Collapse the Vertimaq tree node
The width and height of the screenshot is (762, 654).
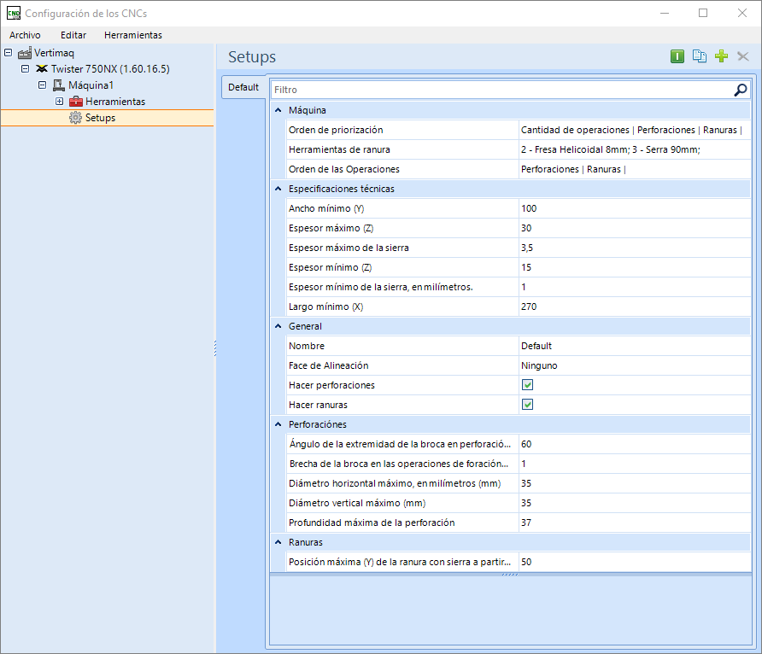pyautogui.click(x=9, y=52)
